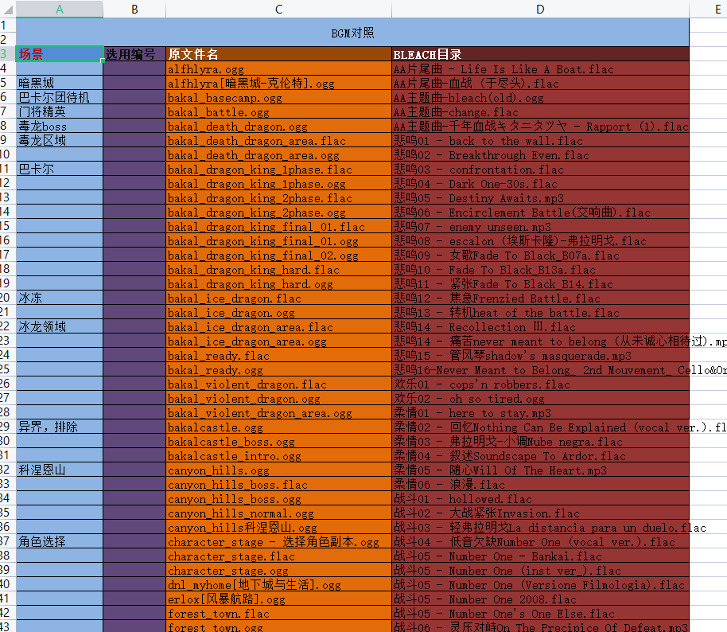Click cell bakalcastle.ogg
Image resolution: width=727 pixels, height=632 pixels.
[278, 427]
